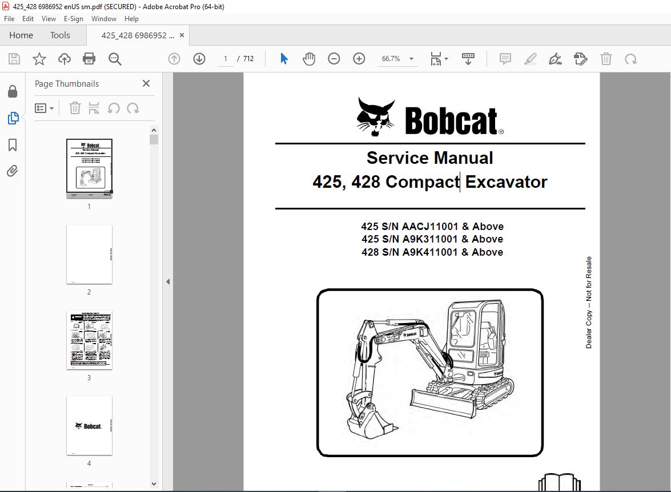The width and height of the screenshot is (671, 492).
Task: Open the Window menu
Action: [103, 19]
